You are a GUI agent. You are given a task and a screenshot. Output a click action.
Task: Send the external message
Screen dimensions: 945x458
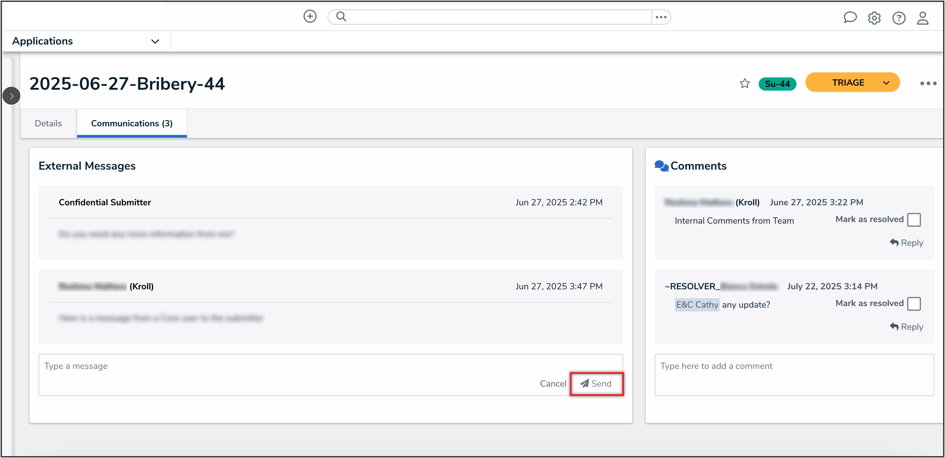(596, 384)
